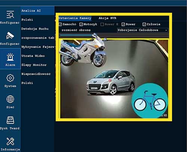Toggle the Motocyk checkbox
Image resolution: width=187 pixels, height=152 pixels.
(81, 24)
